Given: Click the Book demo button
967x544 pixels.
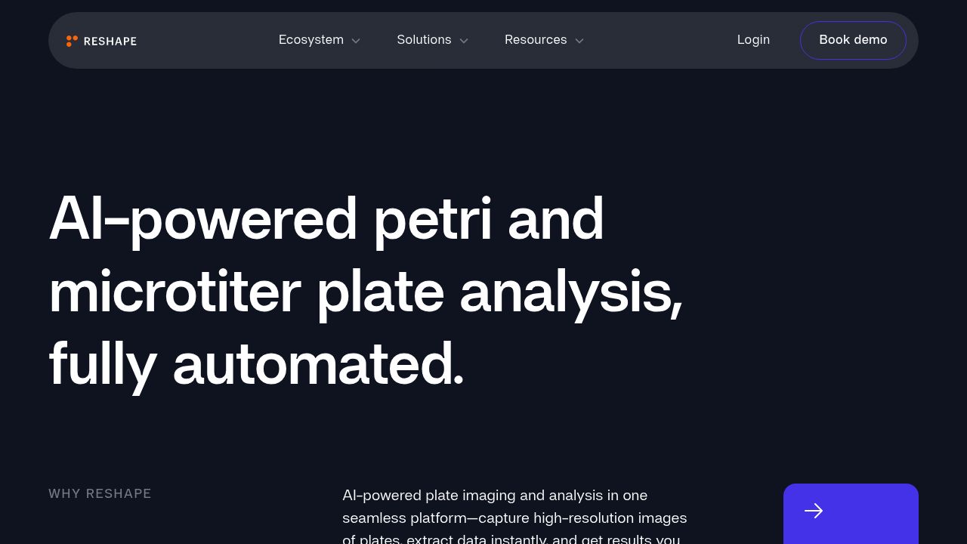Looking at the screenshot, I should coord(853,40).
